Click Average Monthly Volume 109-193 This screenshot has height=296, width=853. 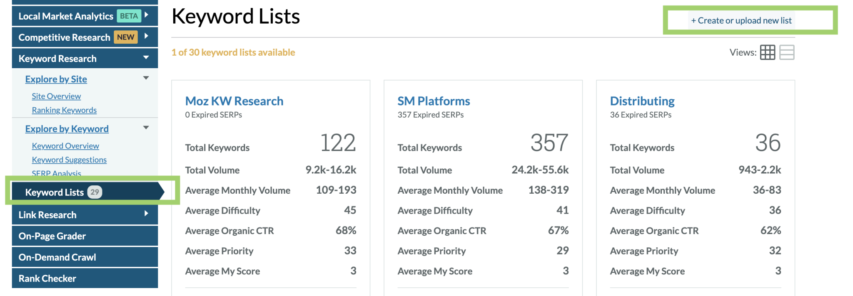coord(336,190)
